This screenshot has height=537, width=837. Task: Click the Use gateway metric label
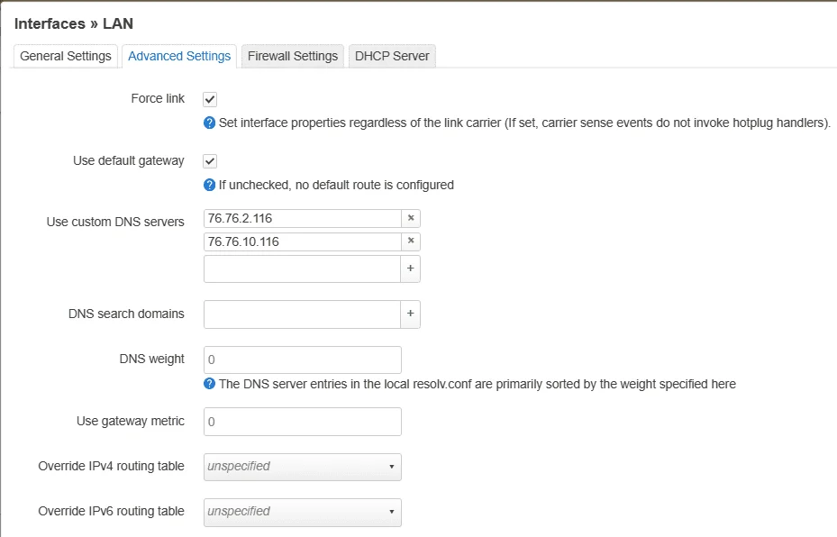pos(131,421)
